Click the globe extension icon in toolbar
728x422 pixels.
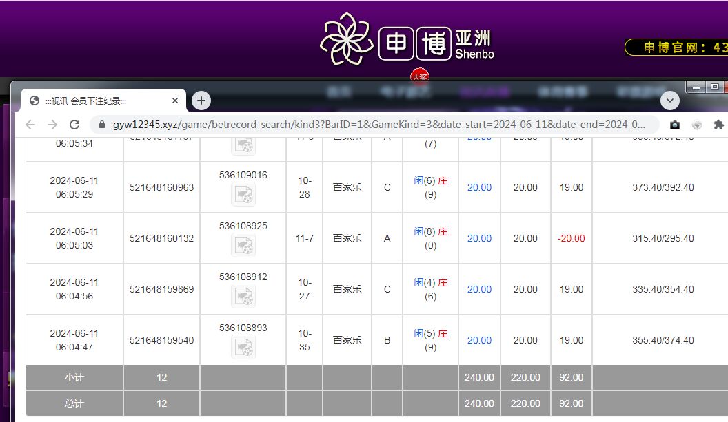tap(697, 125)
